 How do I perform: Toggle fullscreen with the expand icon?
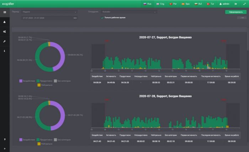[x=244, y=4]
